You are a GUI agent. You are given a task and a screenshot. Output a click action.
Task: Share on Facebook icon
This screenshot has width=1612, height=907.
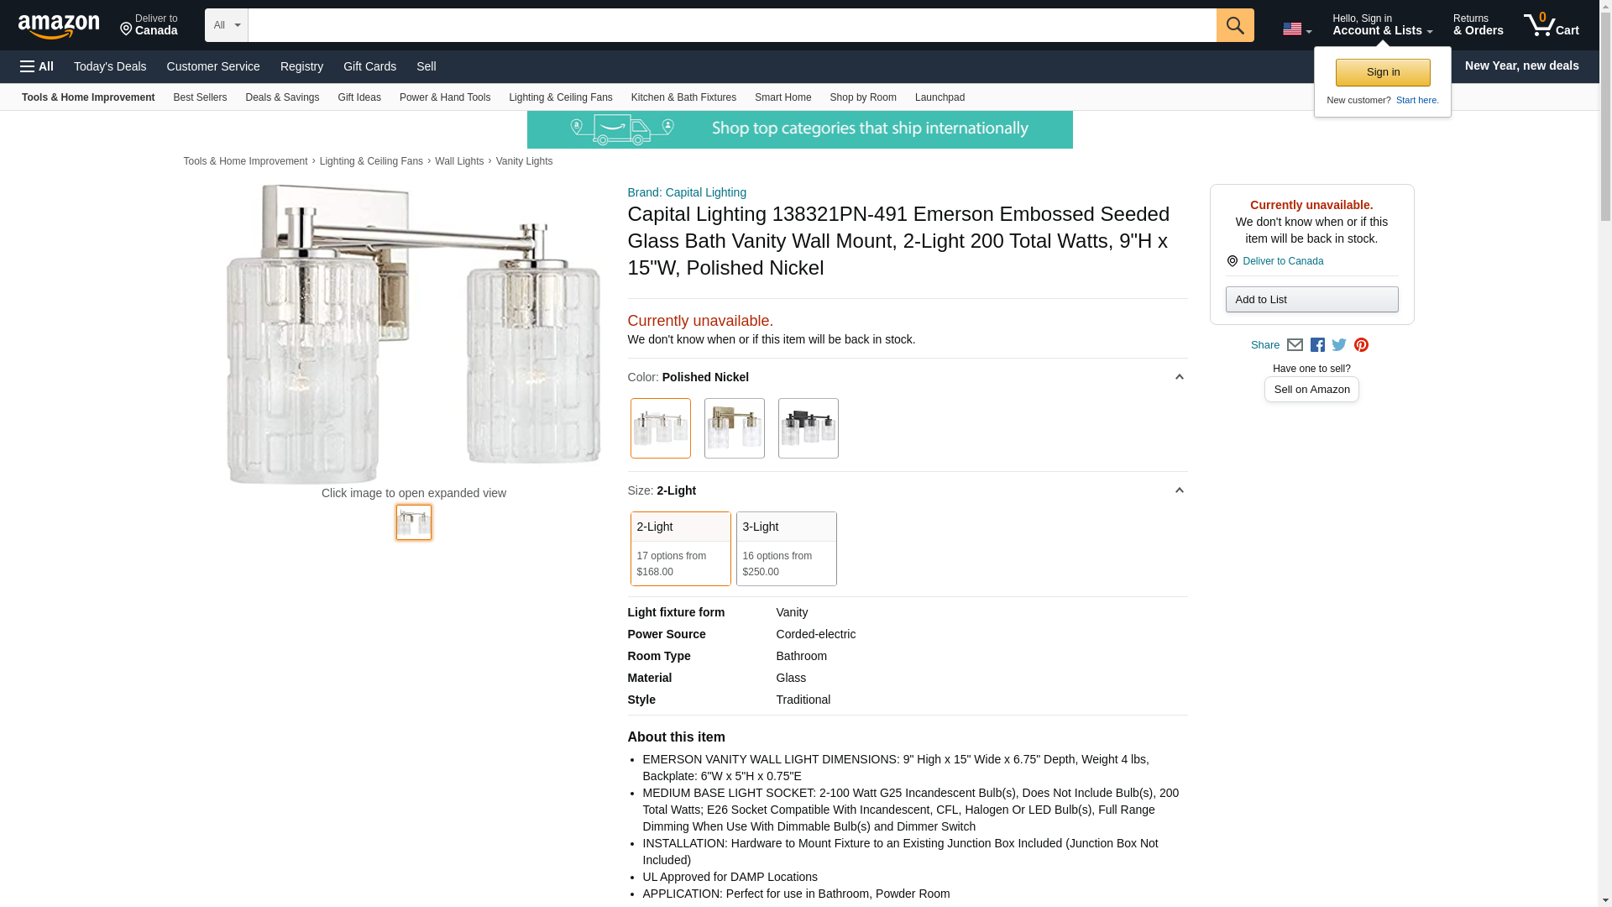pos(1317,345)
